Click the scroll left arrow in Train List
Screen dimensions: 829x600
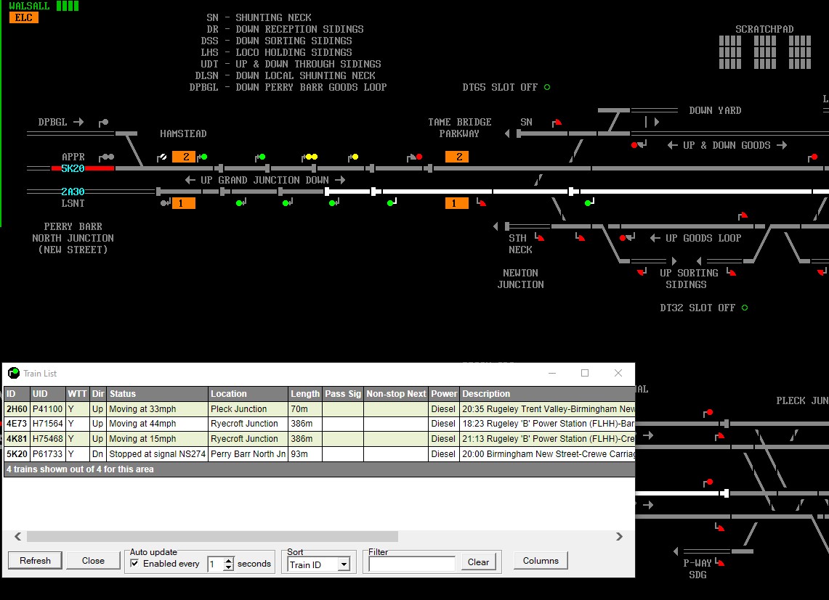pos(18,537)
